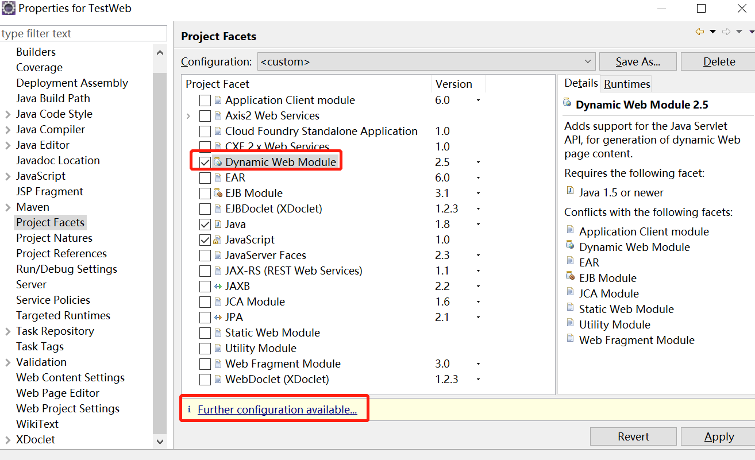Click the Dynamic Web Module facet icon
The height and width of the screenshot is (460, 755).
[x=218, y=162]
